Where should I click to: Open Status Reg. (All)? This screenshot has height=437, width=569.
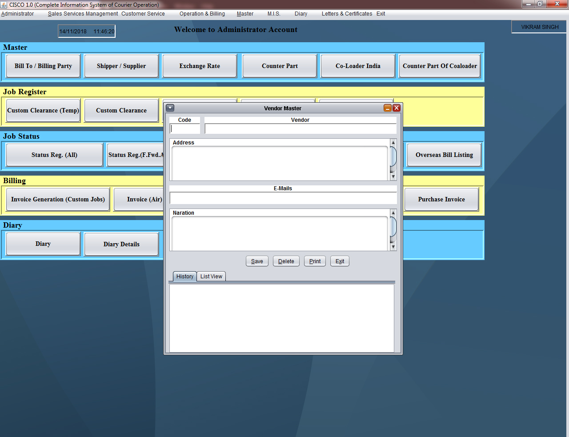[x=54, y=155]
